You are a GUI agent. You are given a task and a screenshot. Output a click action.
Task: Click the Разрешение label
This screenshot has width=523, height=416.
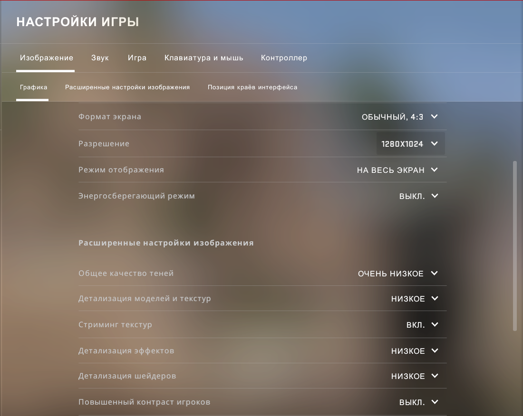tap(104, 143)
